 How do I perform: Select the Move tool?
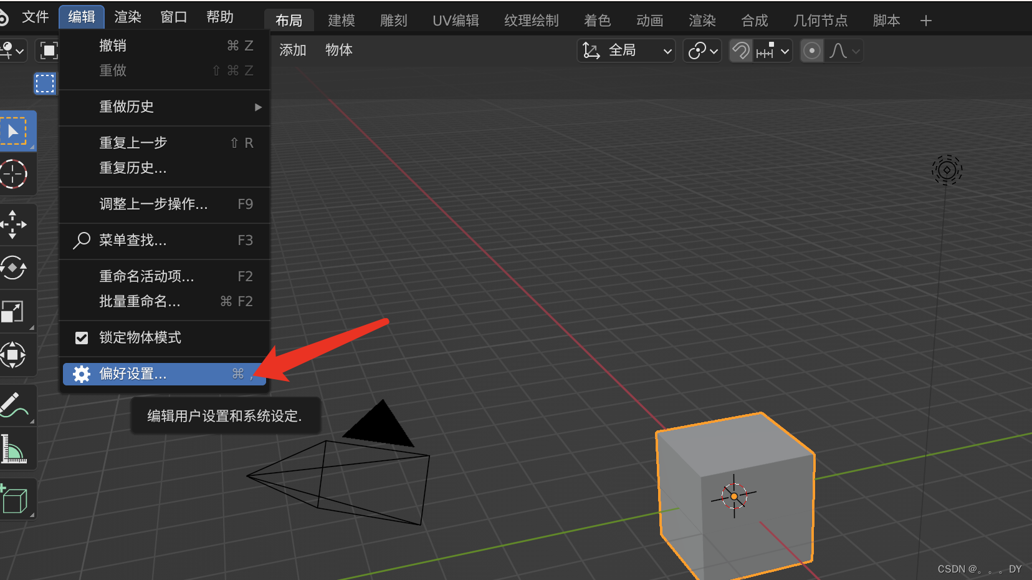15,225
